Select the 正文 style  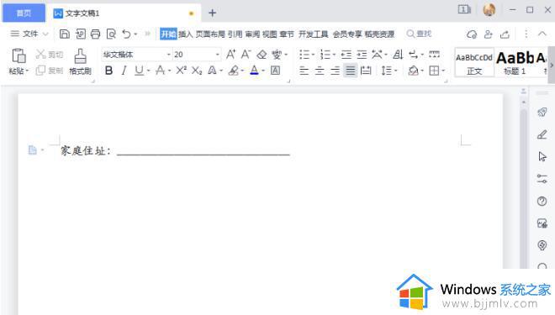[x=474, y=63]
